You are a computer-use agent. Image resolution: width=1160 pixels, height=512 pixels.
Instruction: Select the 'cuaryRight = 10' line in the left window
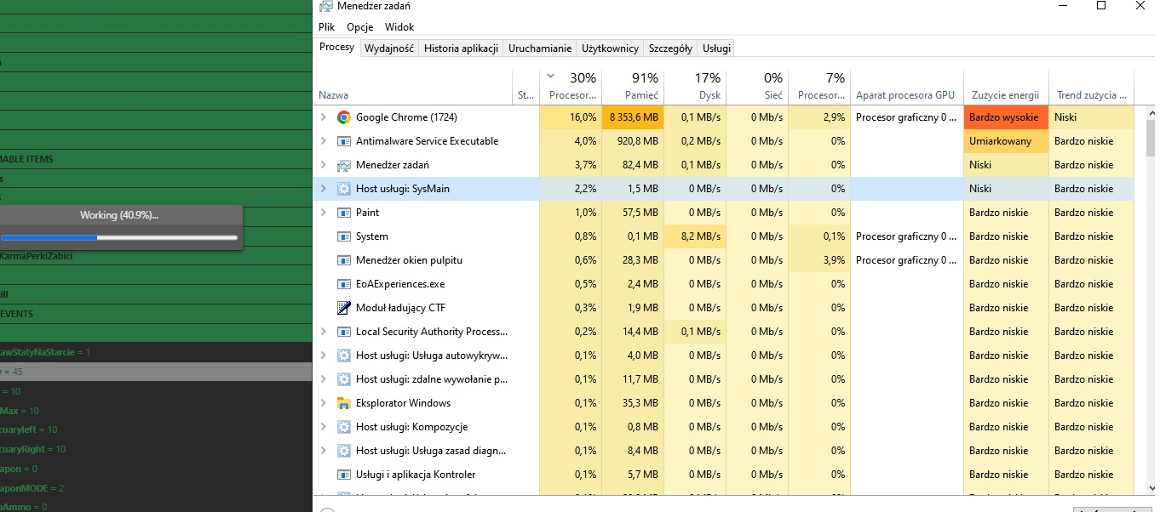(156, 449)
